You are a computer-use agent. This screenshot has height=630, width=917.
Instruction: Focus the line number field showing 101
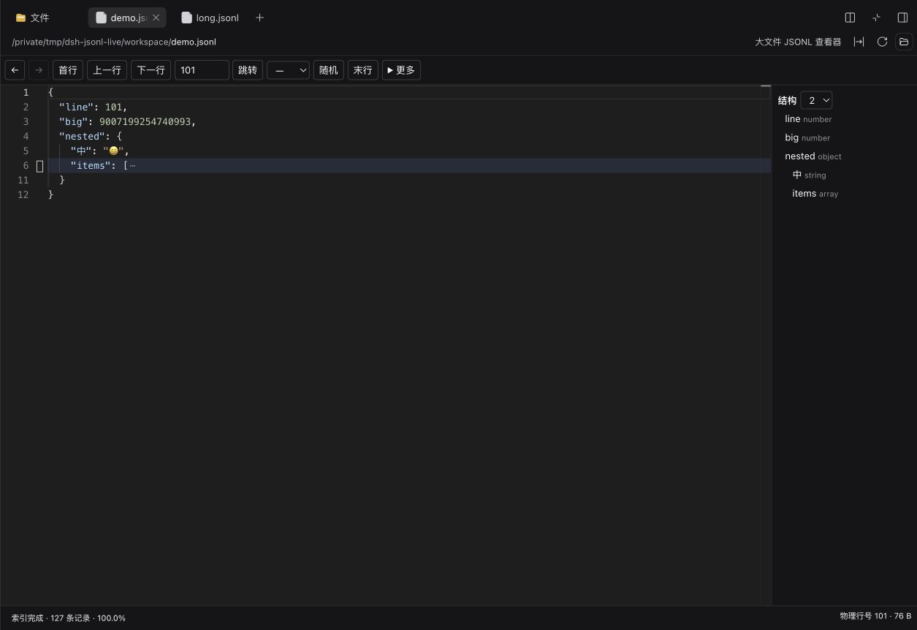tap(202, 70)
